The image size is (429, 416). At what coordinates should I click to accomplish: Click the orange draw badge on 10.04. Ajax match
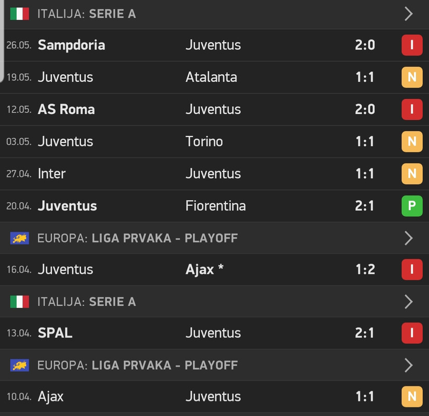[x=412, y=397]
